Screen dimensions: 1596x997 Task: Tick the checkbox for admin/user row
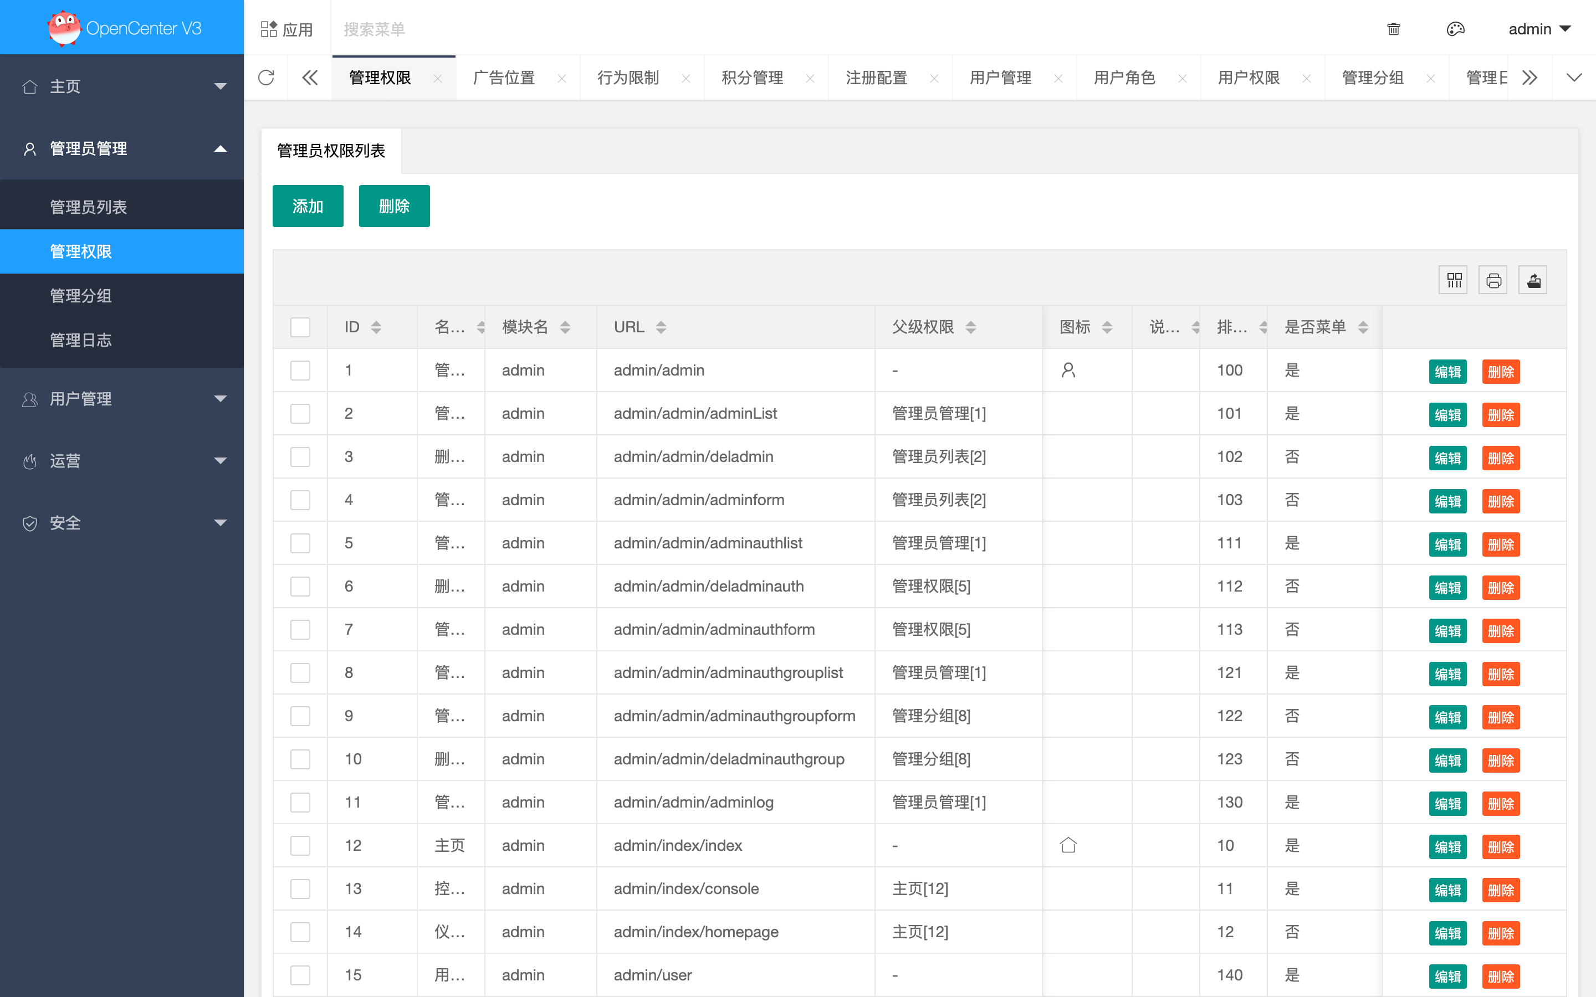coord(300,975)
